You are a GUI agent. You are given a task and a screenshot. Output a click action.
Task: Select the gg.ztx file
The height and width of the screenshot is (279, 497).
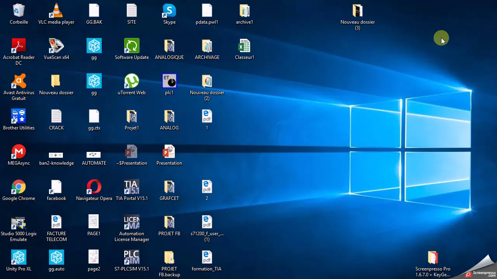(94, 117)
